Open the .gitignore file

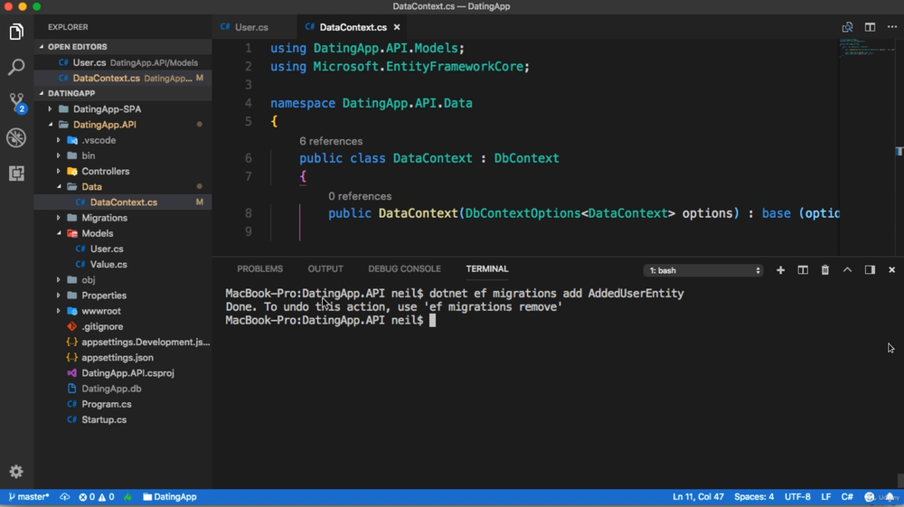(x=123, y=326)
